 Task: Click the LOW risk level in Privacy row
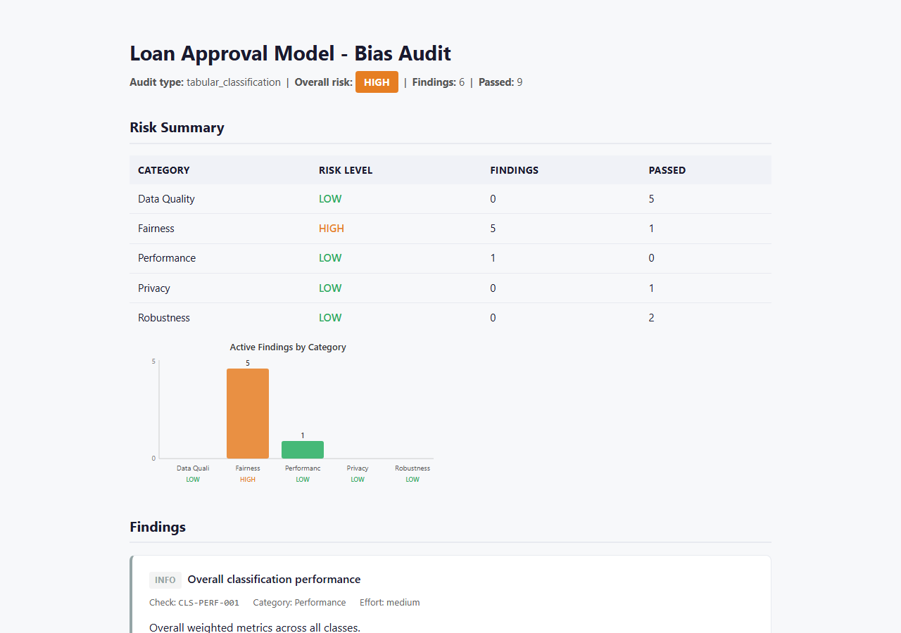(x=330, y=288)
